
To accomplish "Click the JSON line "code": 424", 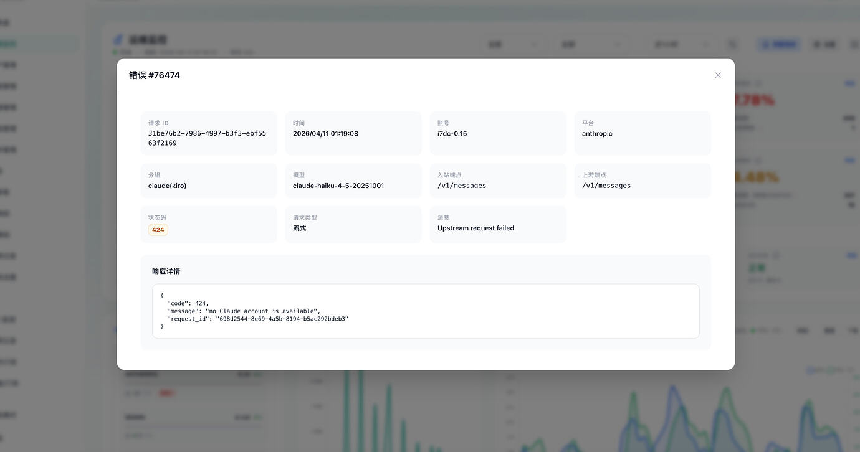I will [x=188, y=303].
